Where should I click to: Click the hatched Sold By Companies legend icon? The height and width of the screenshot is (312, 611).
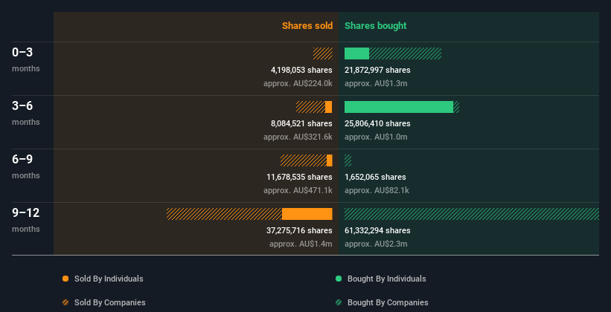point(65,302)
